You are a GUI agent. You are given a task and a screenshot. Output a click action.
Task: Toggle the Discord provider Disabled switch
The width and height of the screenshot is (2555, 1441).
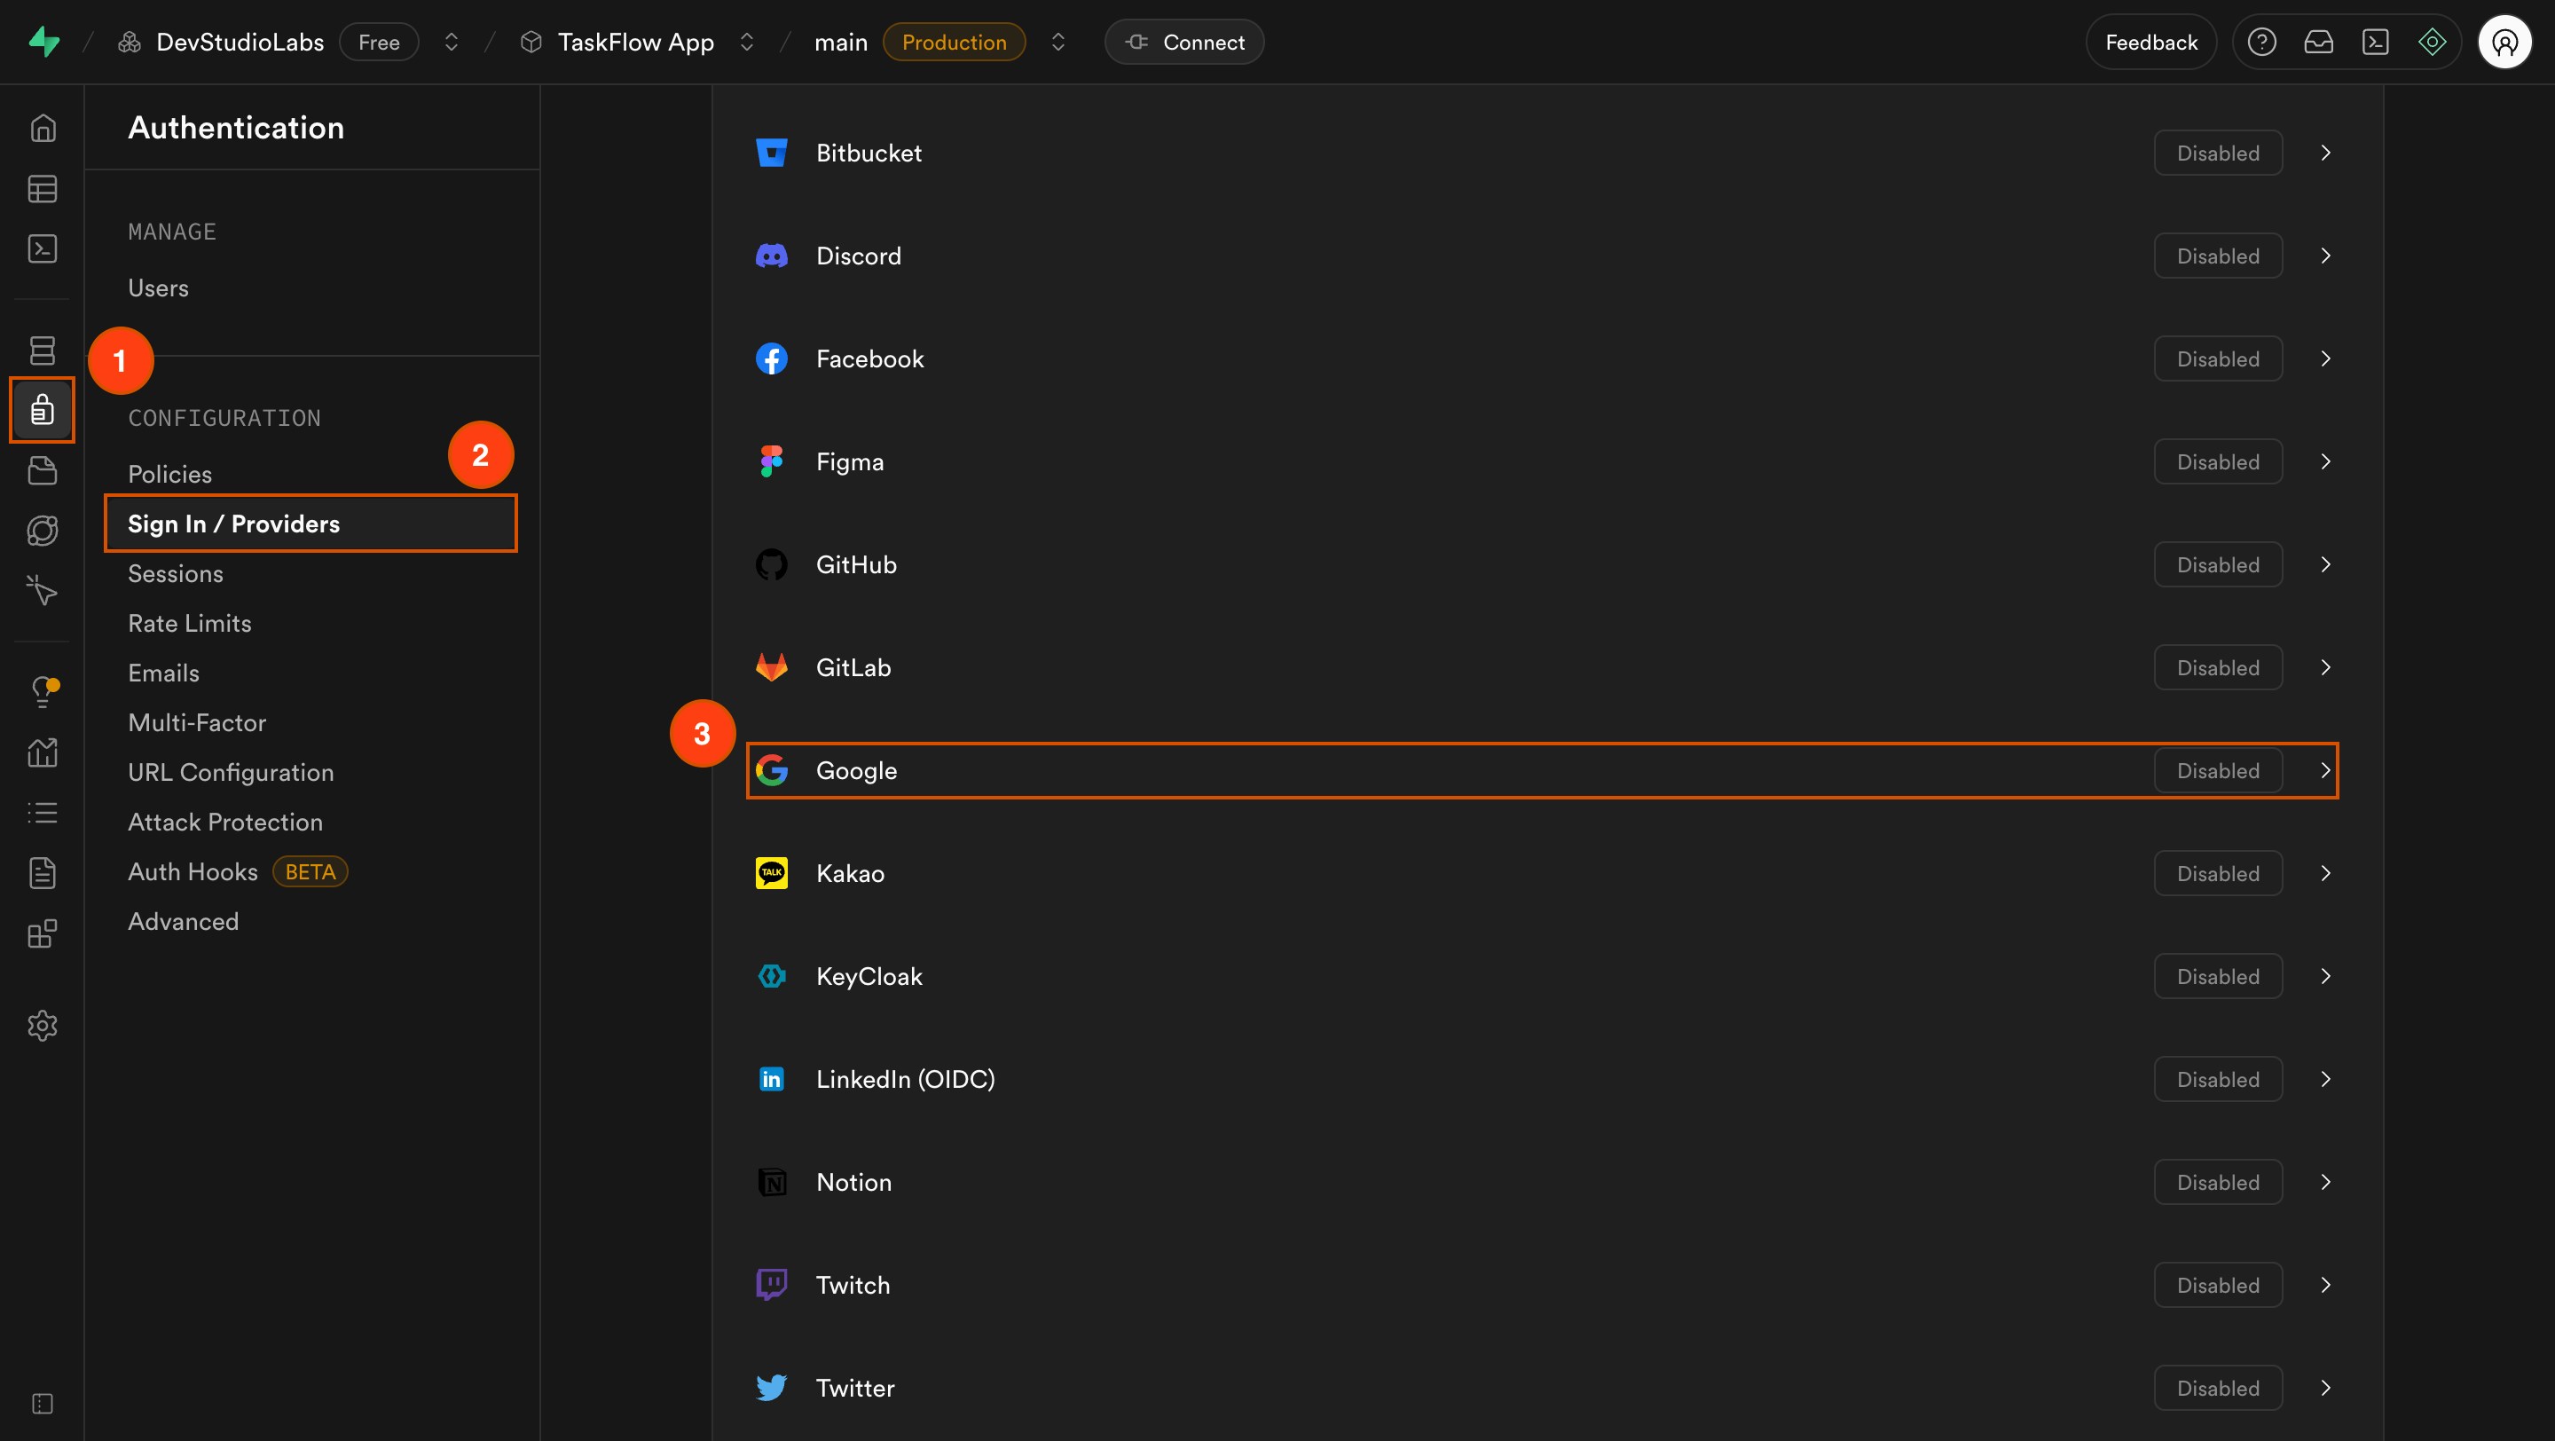tap(2218, 255)
